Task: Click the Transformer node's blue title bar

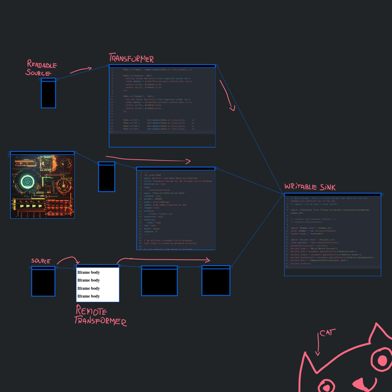Action: 162,66
